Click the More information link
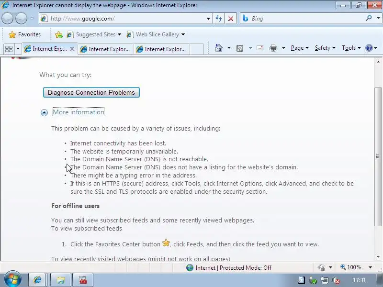The width and height of the screenshot is (383, 287). pos(79,112)
